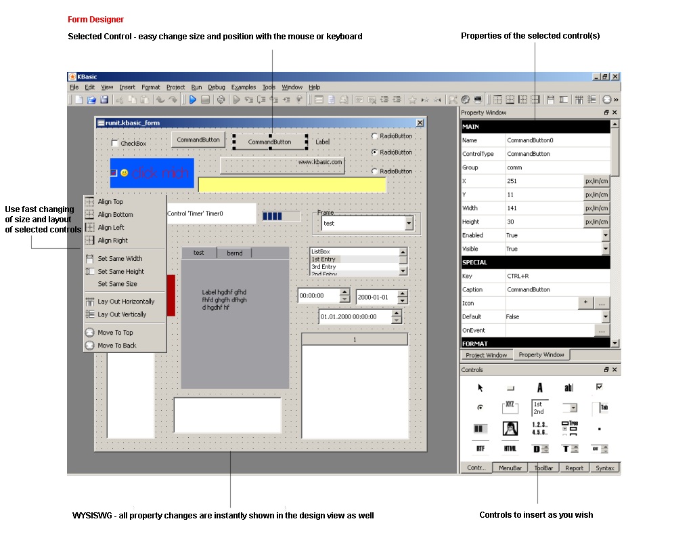Switch to the Project Window tab
Viewport: 693px width, 555px height.
tap(486, 355)
